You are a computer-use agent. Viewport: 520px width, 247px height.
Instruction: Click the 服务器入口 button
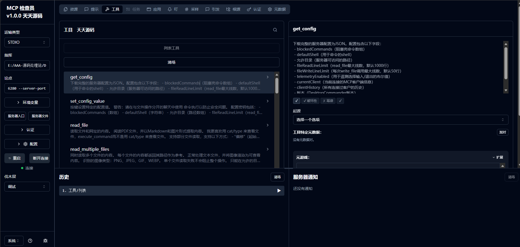15,116
